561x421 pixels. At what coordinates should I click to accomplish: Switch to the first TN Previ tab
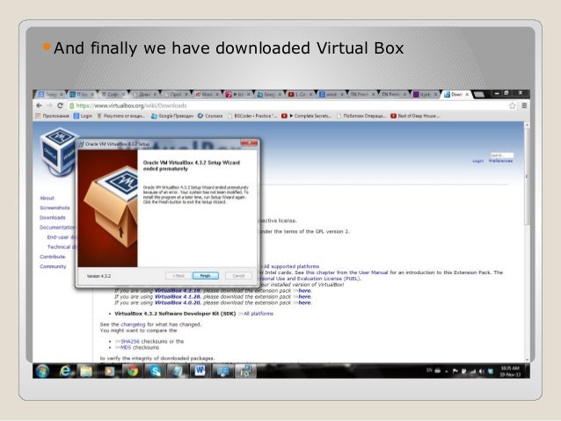point(362,94)
